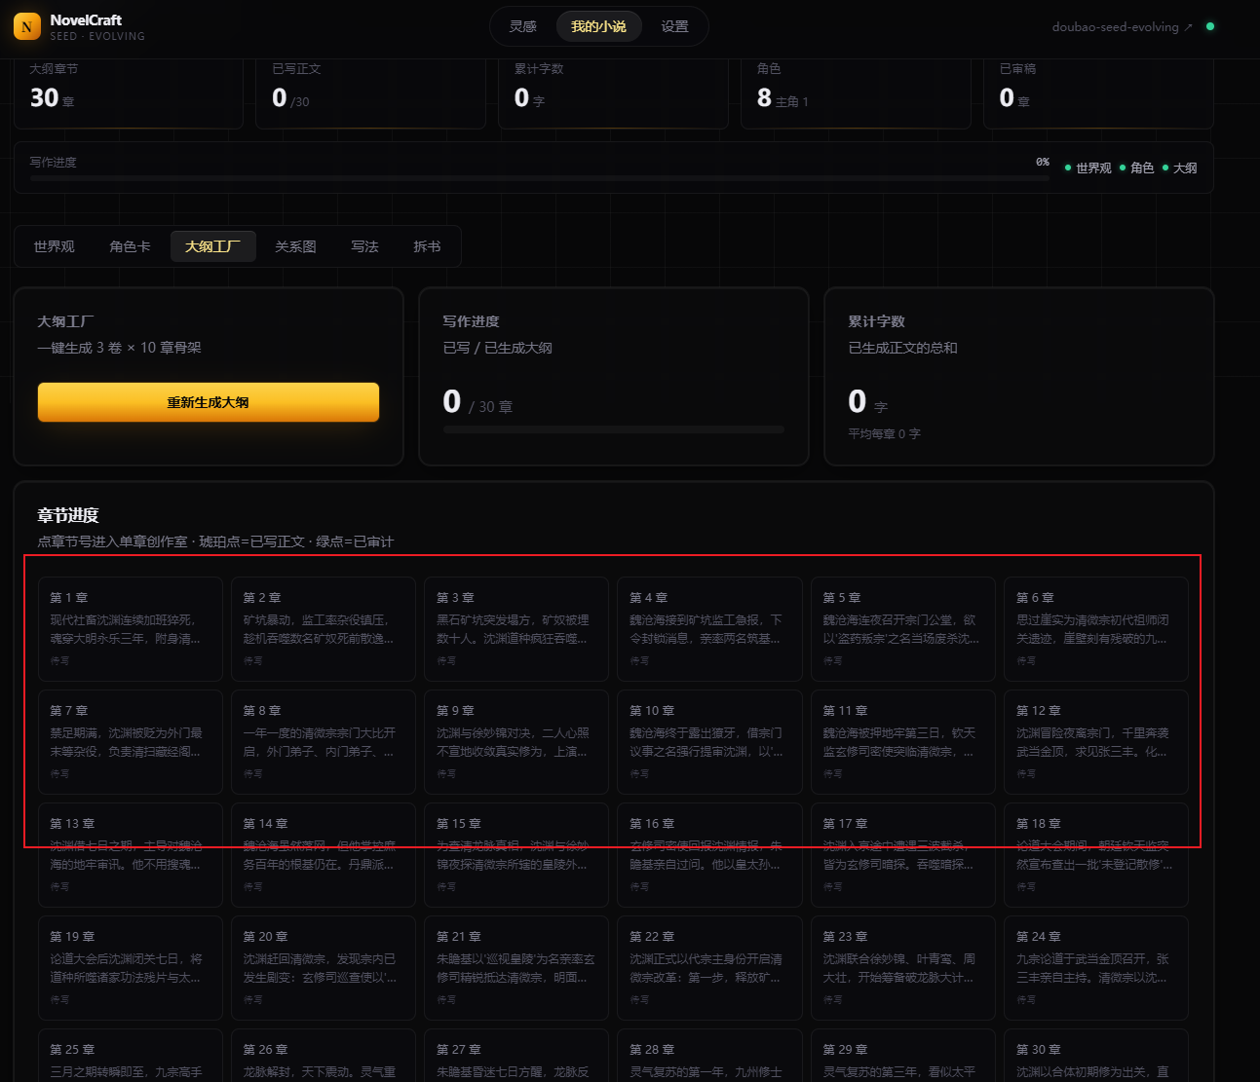Open the 第 2 章 chapter card
1260x1082 pixels.
click(x=324, y=629)
